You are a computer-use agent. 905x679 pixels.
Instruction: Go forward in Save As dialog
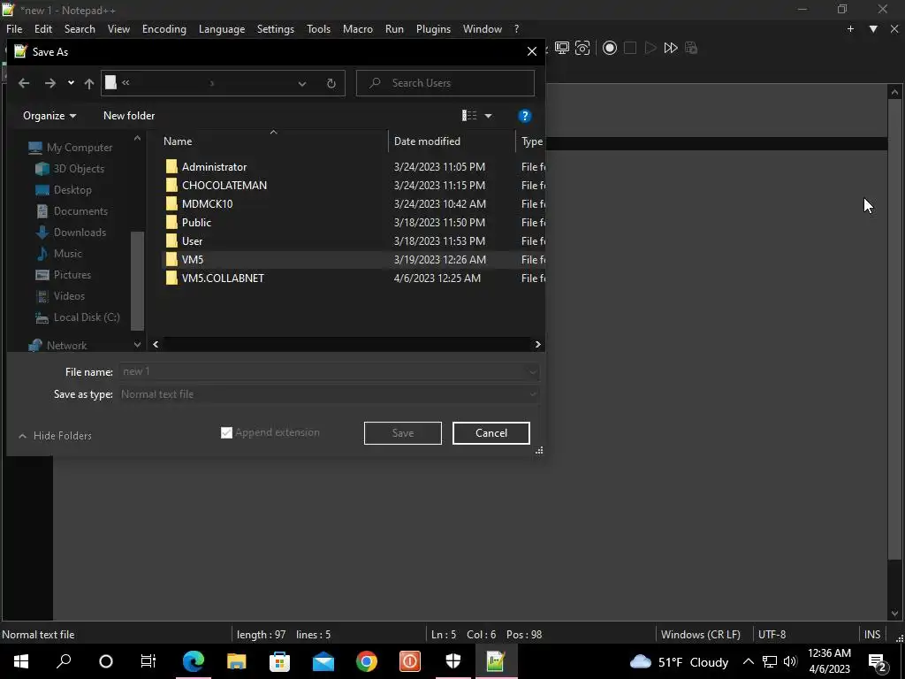50,83
